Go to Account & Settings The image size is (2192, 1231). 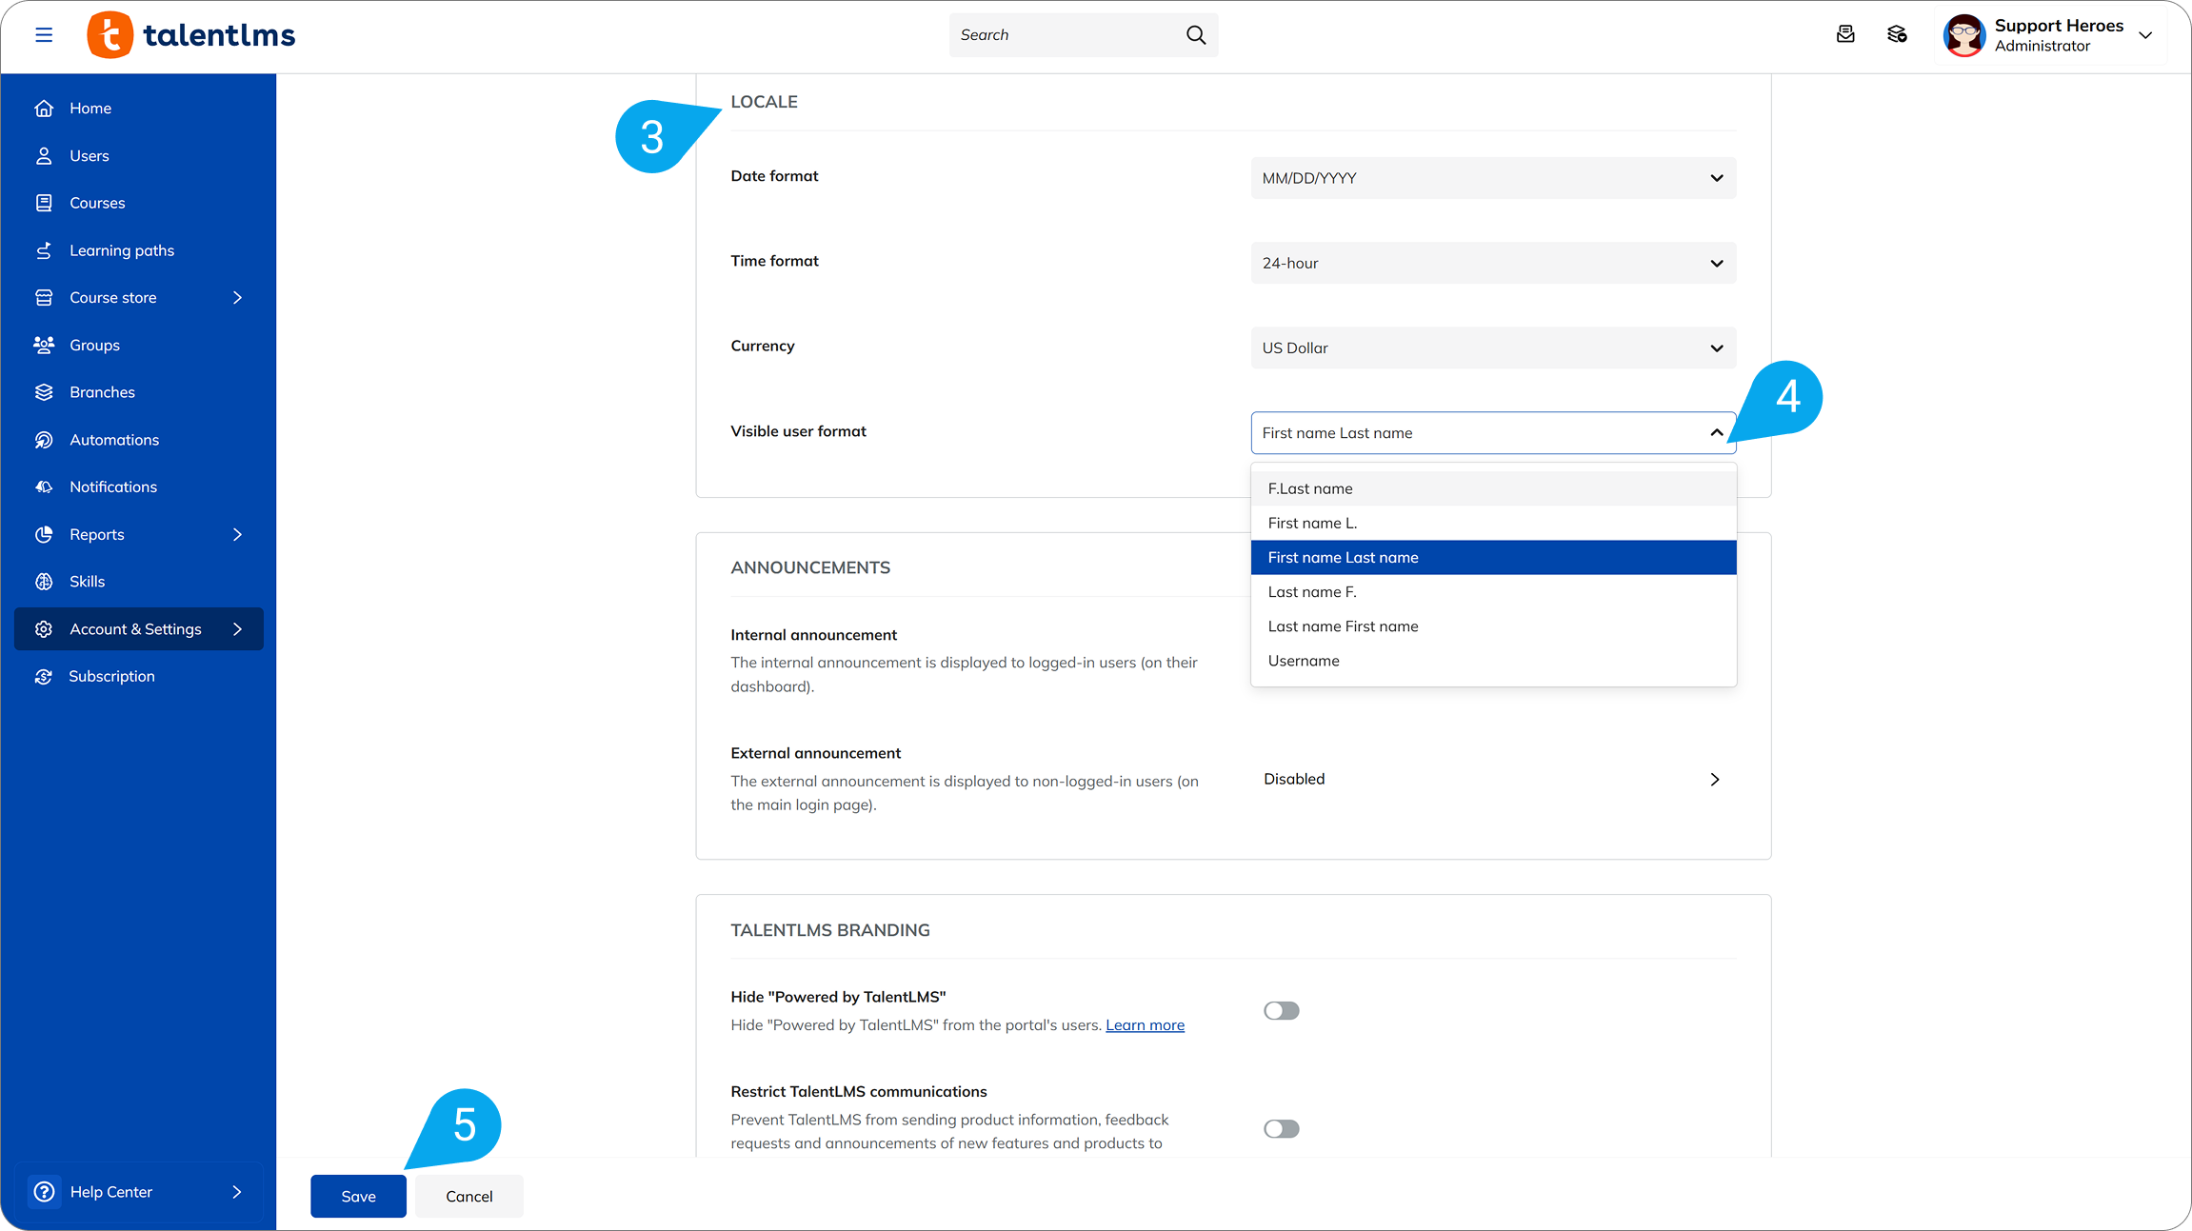click(135, 628)
